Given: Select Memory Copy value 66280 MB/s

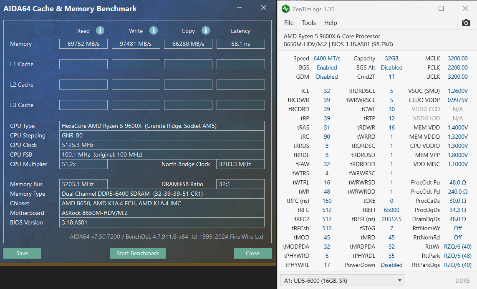Looking at the screenshot, I should (188, 44).
